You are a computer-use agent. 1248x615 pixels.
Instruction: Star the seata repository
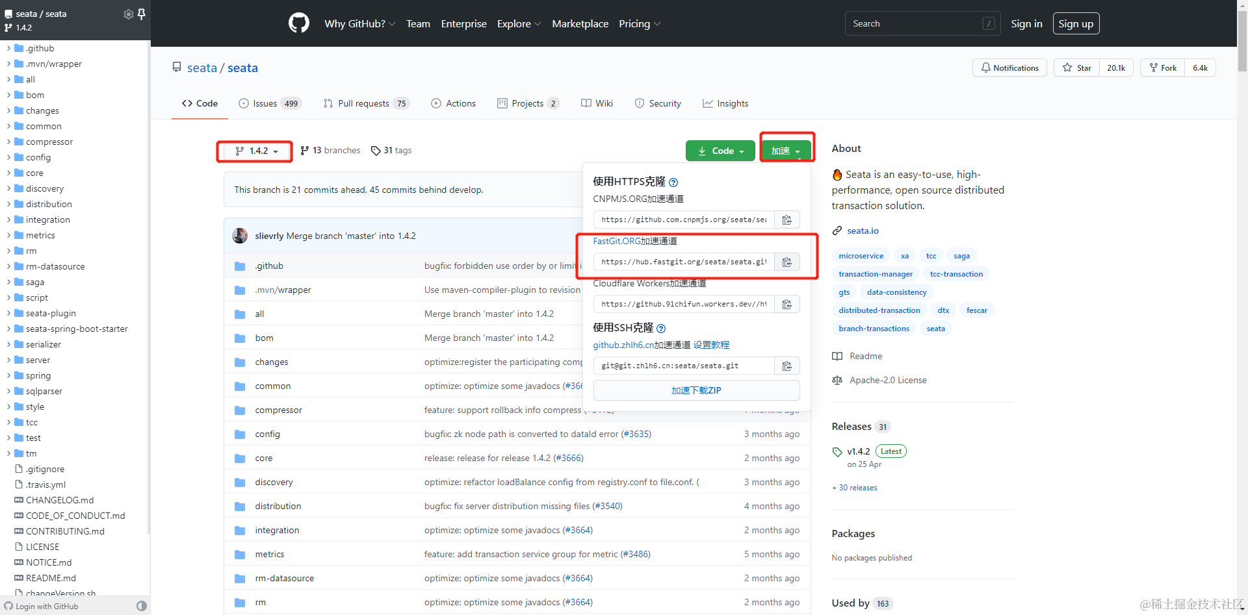point(1077,68)
